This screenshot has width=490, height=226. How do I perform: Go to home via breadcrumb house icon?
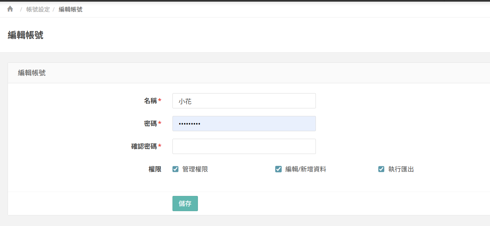(10, 9)
